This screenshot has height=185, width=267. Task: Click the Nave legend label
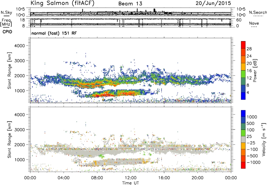(x=254, y=23)
